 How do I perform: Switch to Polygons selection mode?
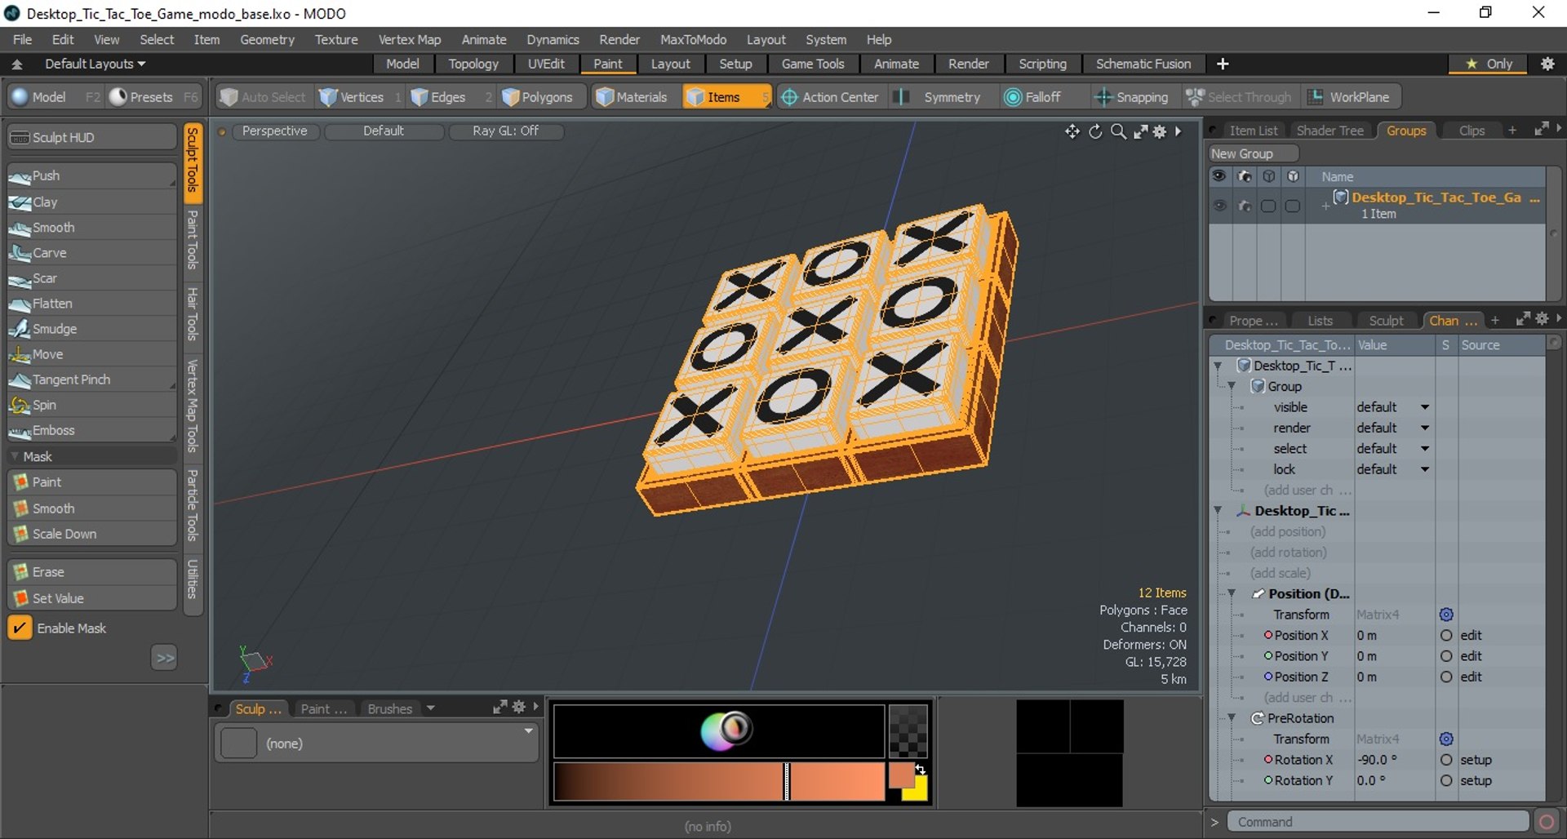click(x=539, y=96)
